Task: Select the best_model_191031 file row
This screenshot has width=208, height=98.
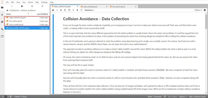Action: click(x=27, y=28)
